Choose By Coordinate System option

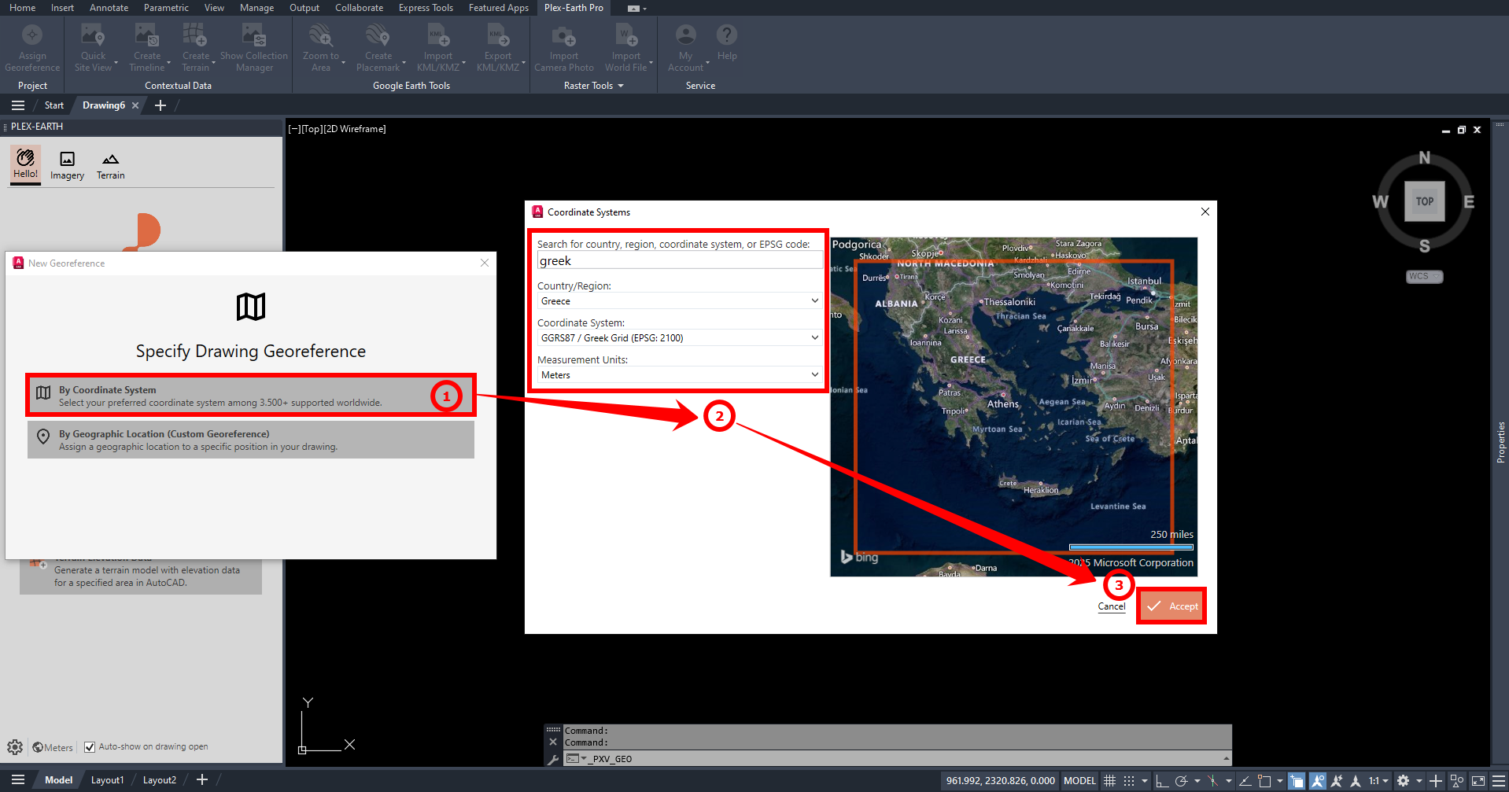pyautogui.click(x=251, y=396)
